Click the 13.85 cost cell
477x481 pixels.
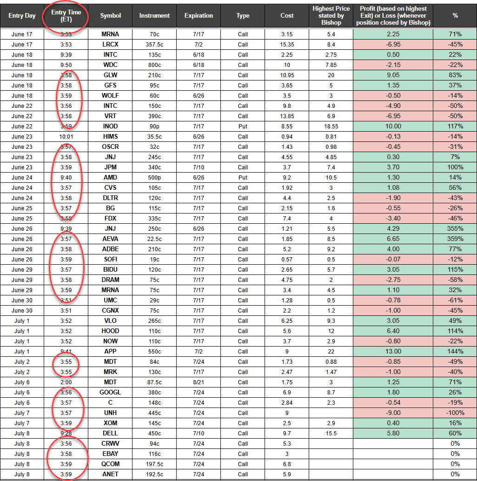click(x=287, y=116)
